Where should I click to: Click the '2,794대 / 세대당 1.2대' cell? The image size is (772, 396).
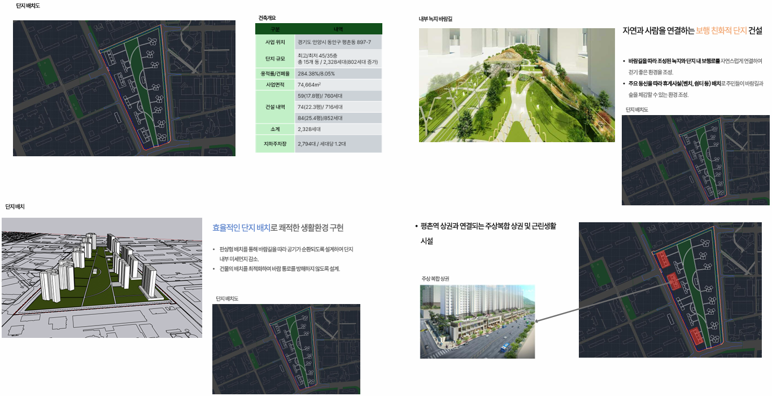(338, 144)
